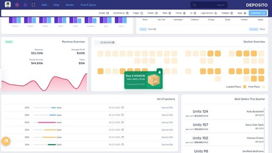Viewport: 272px width, 153px height.
Task: Click the DEPOSITO logo
Action: click(x=257, y=5)
